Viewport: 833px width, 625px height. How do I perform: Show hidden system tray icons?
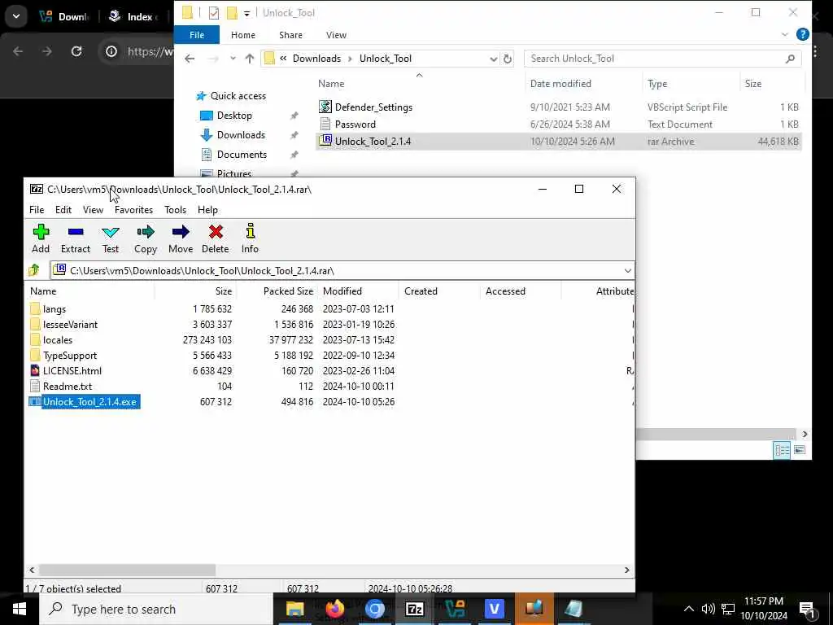point(688,609)
